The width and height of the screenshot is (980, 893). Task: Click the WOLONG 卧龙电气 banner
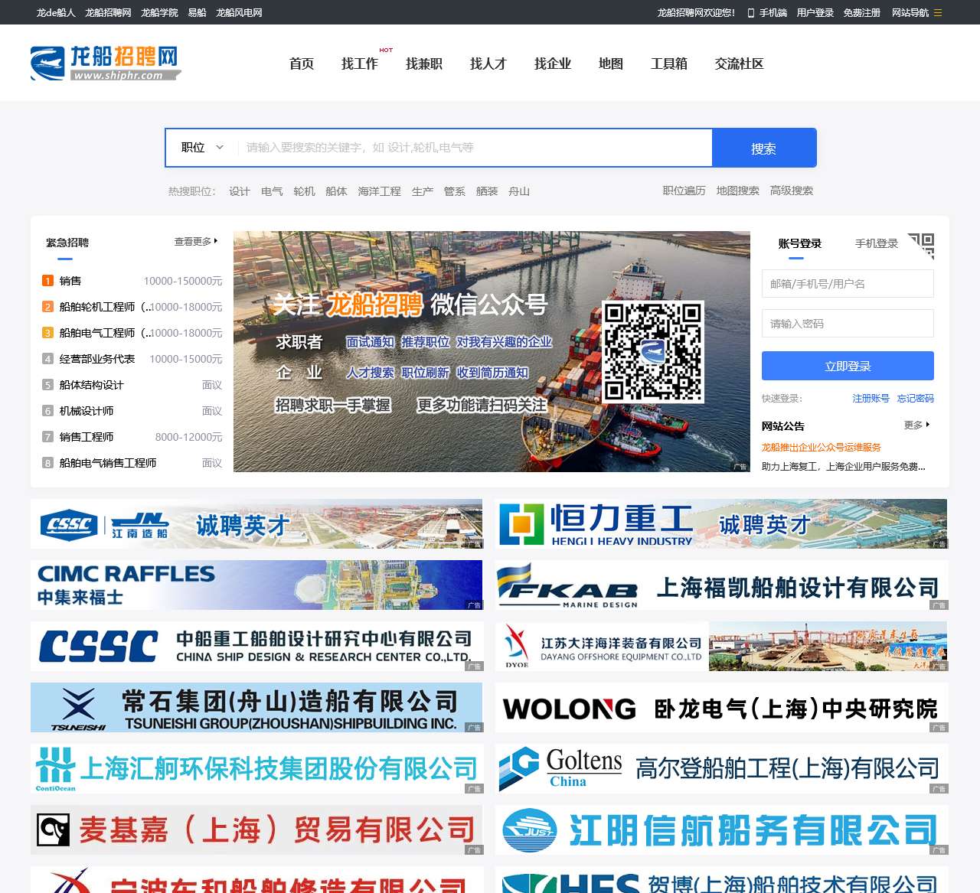tap(721, 708)
